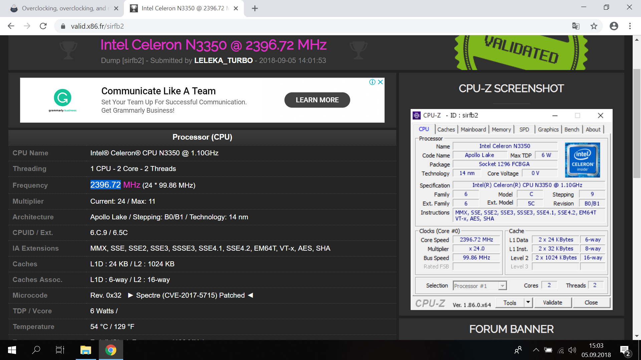
Task: Click the address bar URL
Action: [97, 26]
